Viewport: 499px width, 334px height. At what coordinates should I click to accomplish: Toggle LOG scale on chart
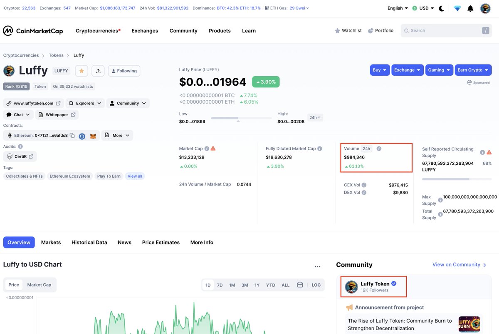pos(316,285)
